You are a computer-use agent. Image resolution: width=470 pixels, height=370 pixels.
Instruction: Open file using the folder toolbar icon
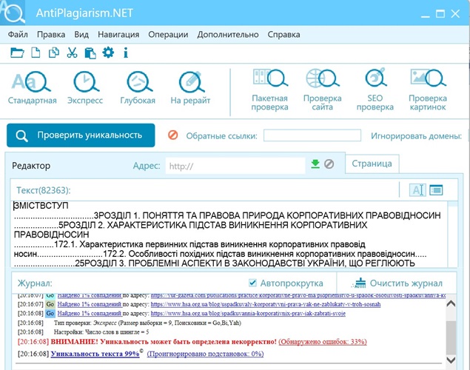(x=17, y=53)
